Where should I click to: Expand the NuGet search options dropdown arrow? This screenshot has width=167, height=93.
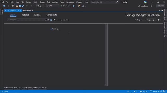tap(48, 20)
